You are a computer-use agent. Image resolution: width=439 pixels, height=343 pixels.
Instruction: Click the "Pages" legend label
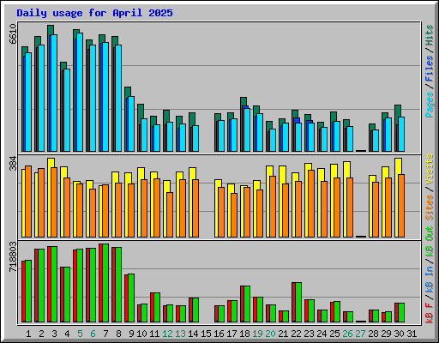[x=430, y=105]
